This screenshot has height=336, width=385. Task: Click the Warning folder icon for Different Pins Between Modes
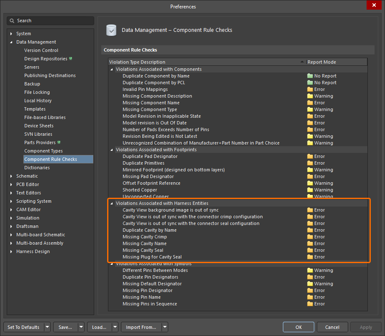(310, 270)
